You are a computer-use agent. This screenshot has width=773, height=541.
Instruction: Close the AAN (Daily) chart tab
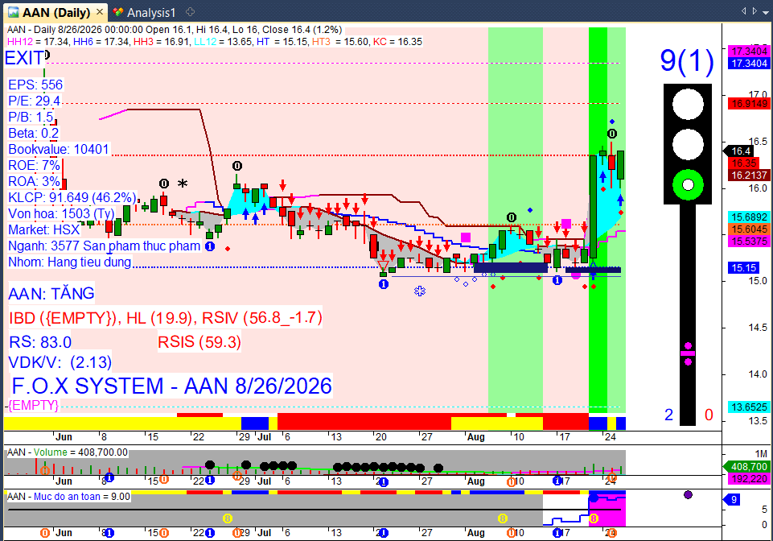point(100,11)
